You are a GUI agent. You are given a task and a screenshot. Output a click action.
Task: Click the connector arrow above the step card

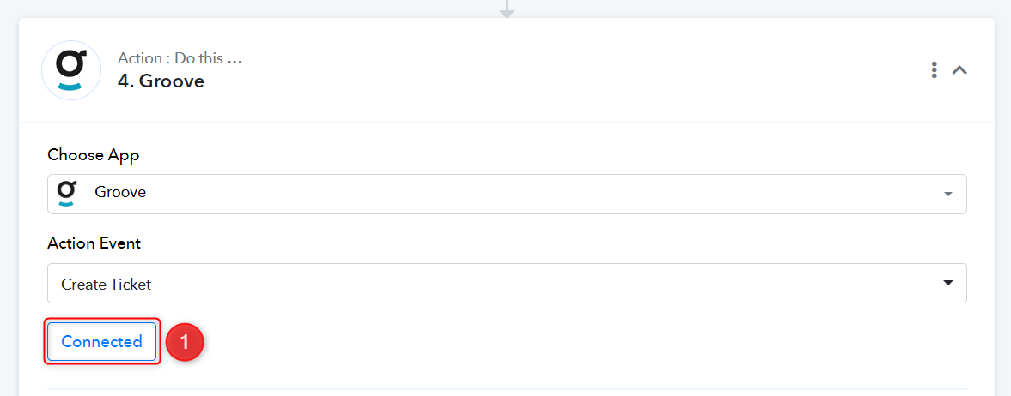[507, 9]
